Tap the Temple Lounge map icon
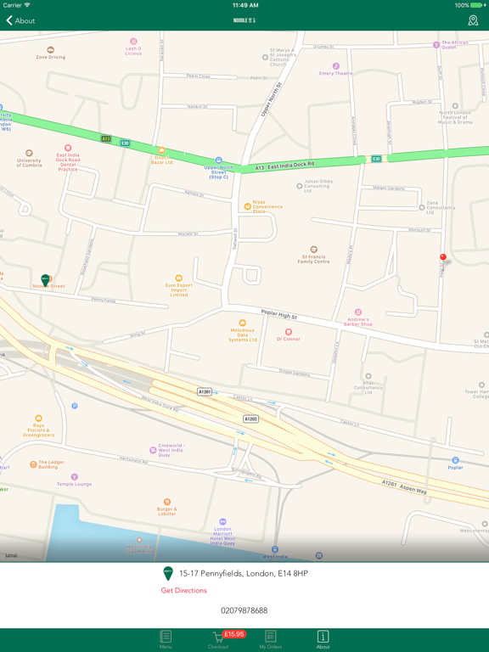 pos(75,477)
